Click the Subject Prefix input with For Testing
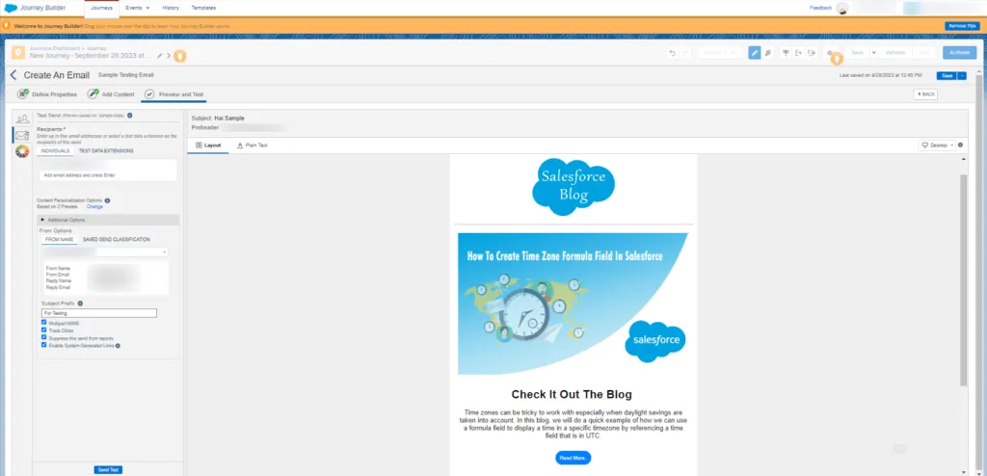This screenshot has height=476, width=987. [x=99, y=313]
